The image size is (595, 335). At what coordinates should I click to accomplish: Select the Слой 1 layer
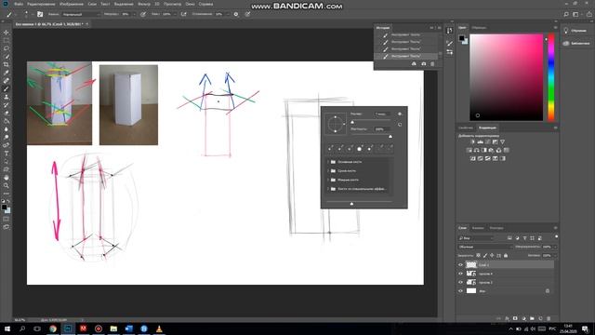(506, 264)
